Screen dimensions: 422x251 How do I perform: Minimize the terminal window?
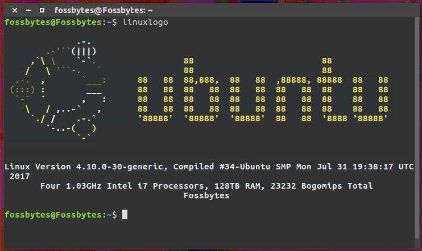(x=28, y=10)
